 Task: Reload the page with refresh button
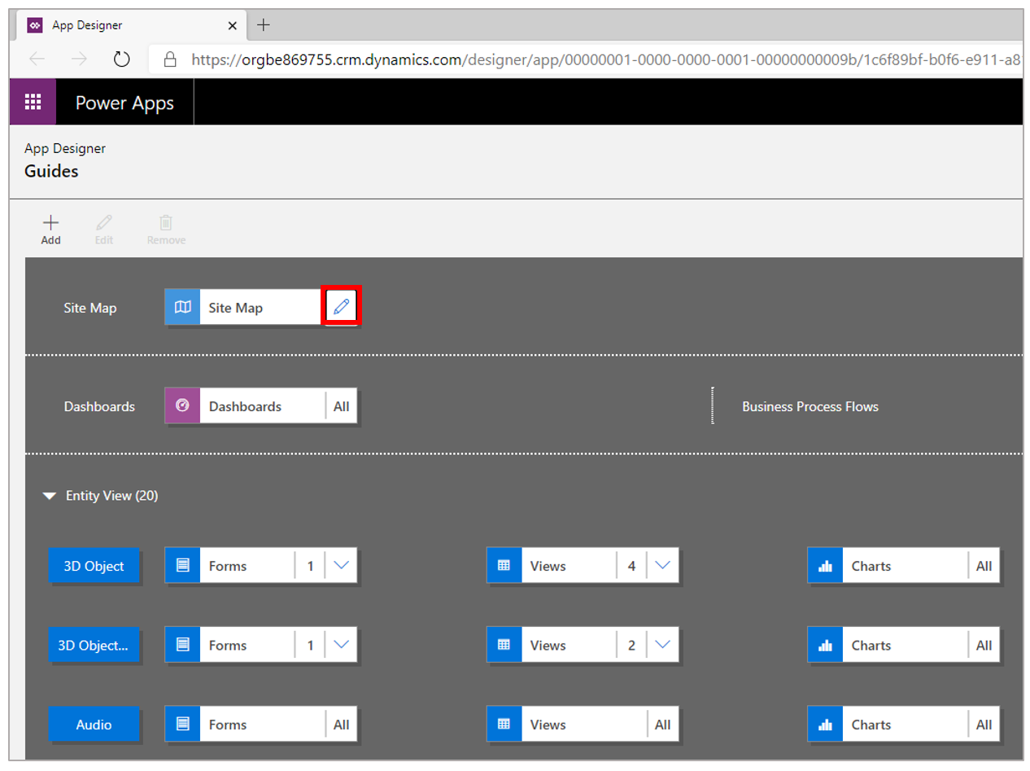[122, 59]
